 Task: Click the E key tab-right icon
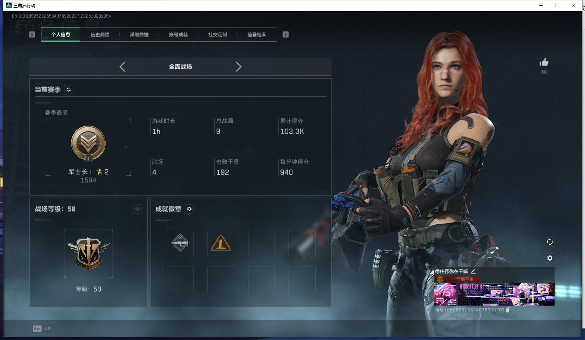(286, 34)
